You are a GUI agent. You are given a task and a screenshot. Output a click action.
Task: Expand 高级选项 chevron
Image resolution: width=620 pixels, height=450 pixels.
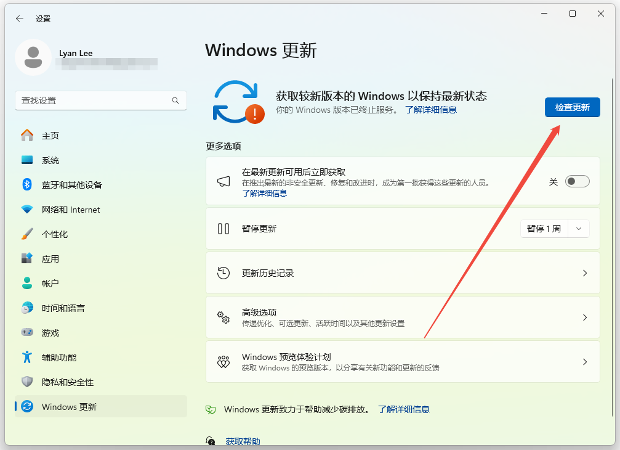tap(585, 317)
